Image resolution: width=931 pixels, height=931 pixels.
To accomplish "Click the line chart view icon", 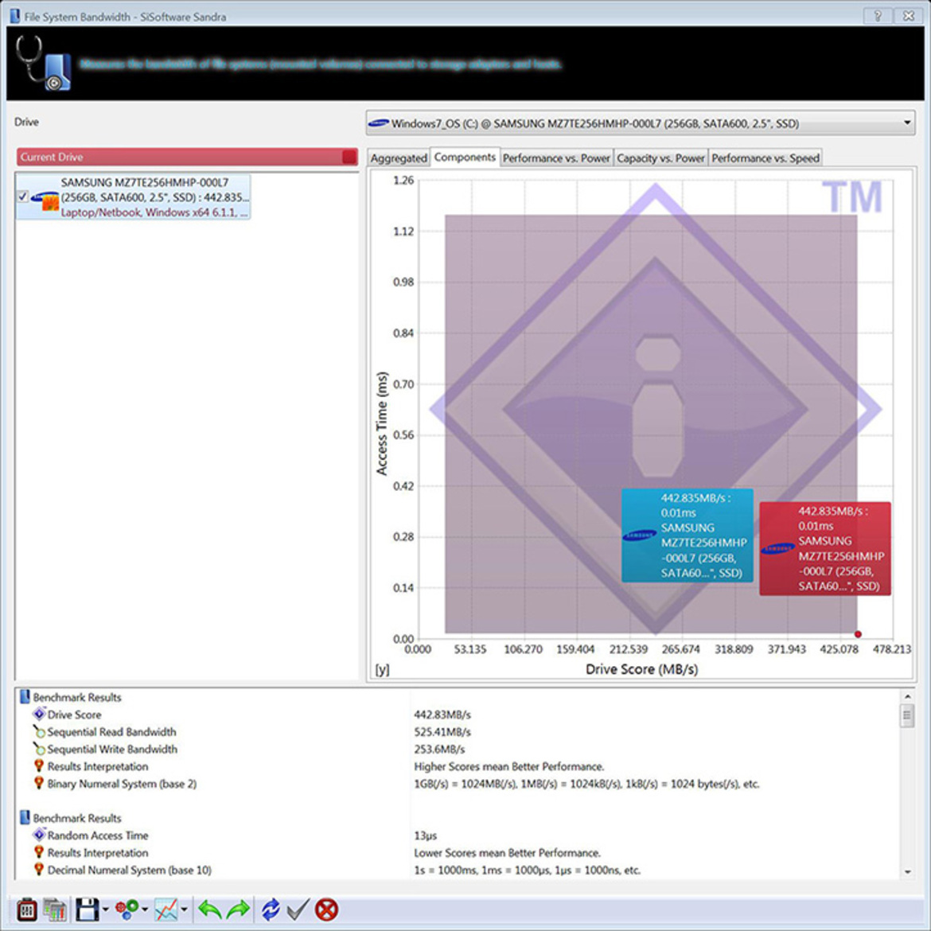I will pyautogui.click(x=166, y=910).
